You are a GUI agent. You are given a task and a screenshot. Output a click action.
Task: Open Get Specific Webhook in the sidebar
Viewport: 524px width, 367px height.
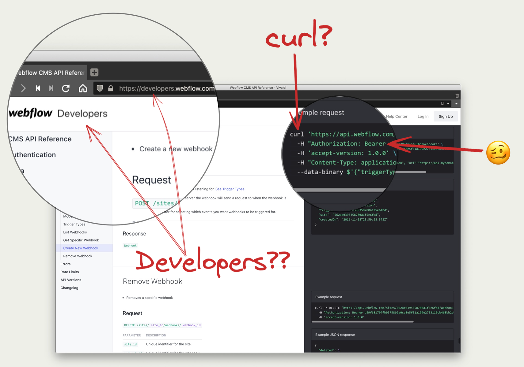(x=81, y=240)
